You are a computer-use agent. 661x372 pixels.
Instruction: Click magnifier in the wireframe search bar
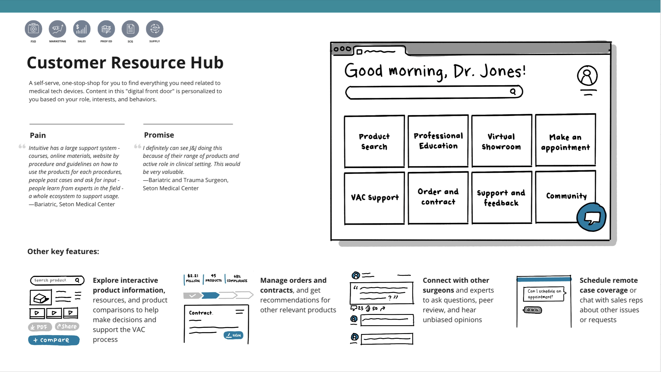click(x=513, y=92)
